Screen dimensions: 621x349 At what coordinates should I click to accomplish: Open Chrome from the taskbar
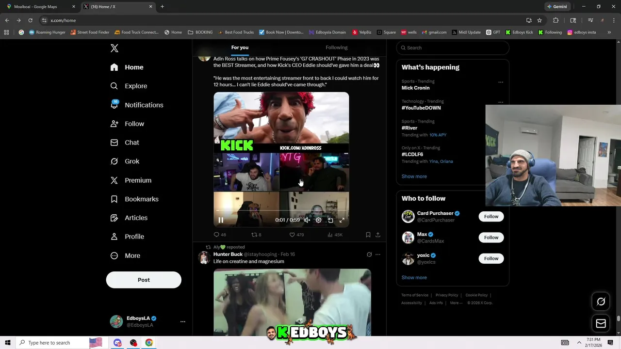tap(149, 343)
